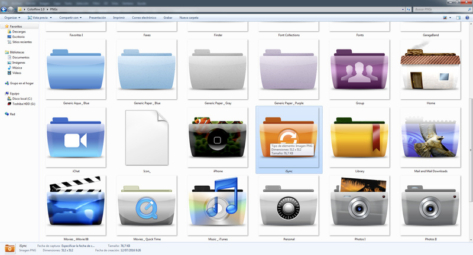The height and width of the screenshot is (255, 473).
Task: Click the 'iSync' file name label
Action: pos(289,171)
